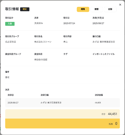Viewport: 125px width, 135px height.
Task: Click the インポートしたファイル label
Action: click(104, 54)
